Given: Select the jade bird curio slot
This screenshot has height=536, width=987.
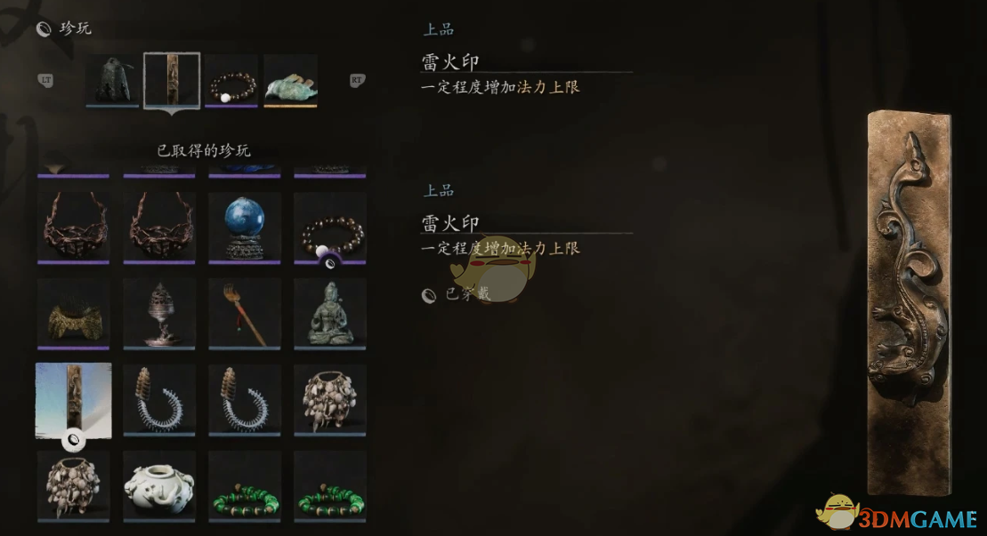Looking at the screenshot, I should coord(290,80).
